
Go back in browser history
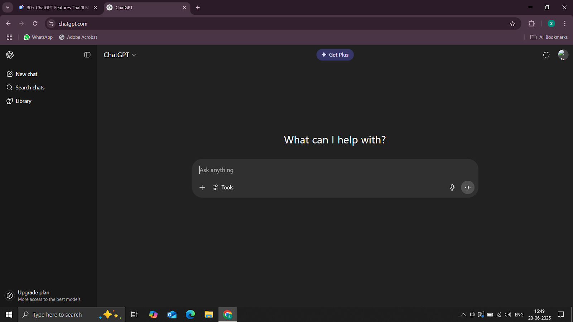coord(8,24)
